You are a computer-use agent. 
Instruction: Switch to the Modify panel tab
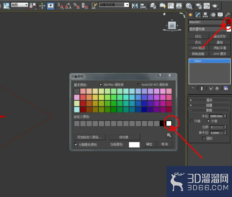pos(198,15)
